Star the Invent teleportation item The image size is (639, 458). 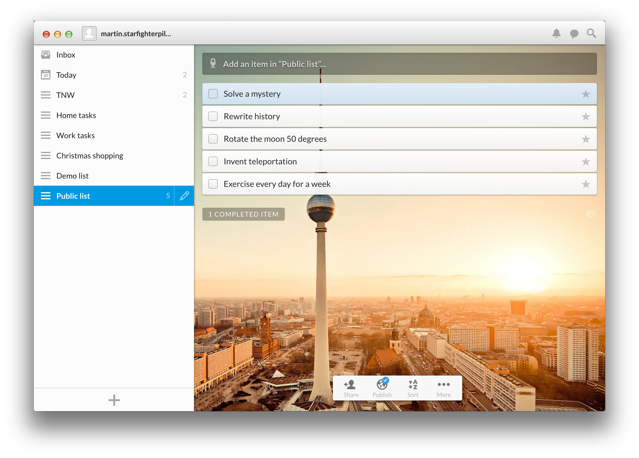pyautogui.click(x=586, y=162)
